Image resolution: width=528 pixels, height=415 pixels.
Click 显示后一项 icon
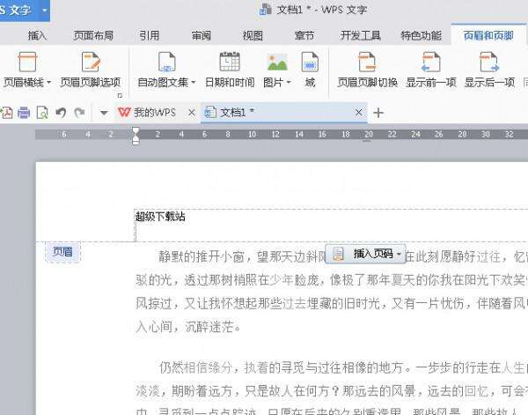click(489, 62)
